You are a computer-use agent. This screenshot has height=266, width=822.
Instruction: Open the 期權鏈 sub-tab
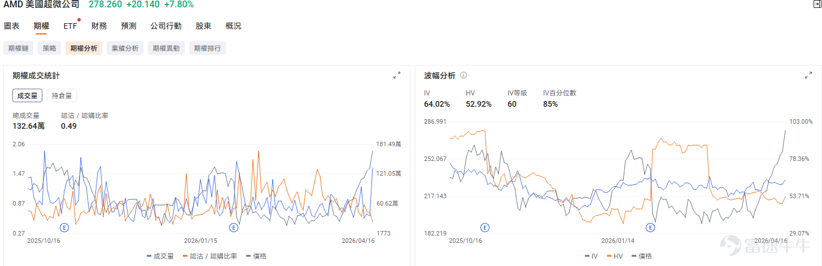(x=19, y=48)
